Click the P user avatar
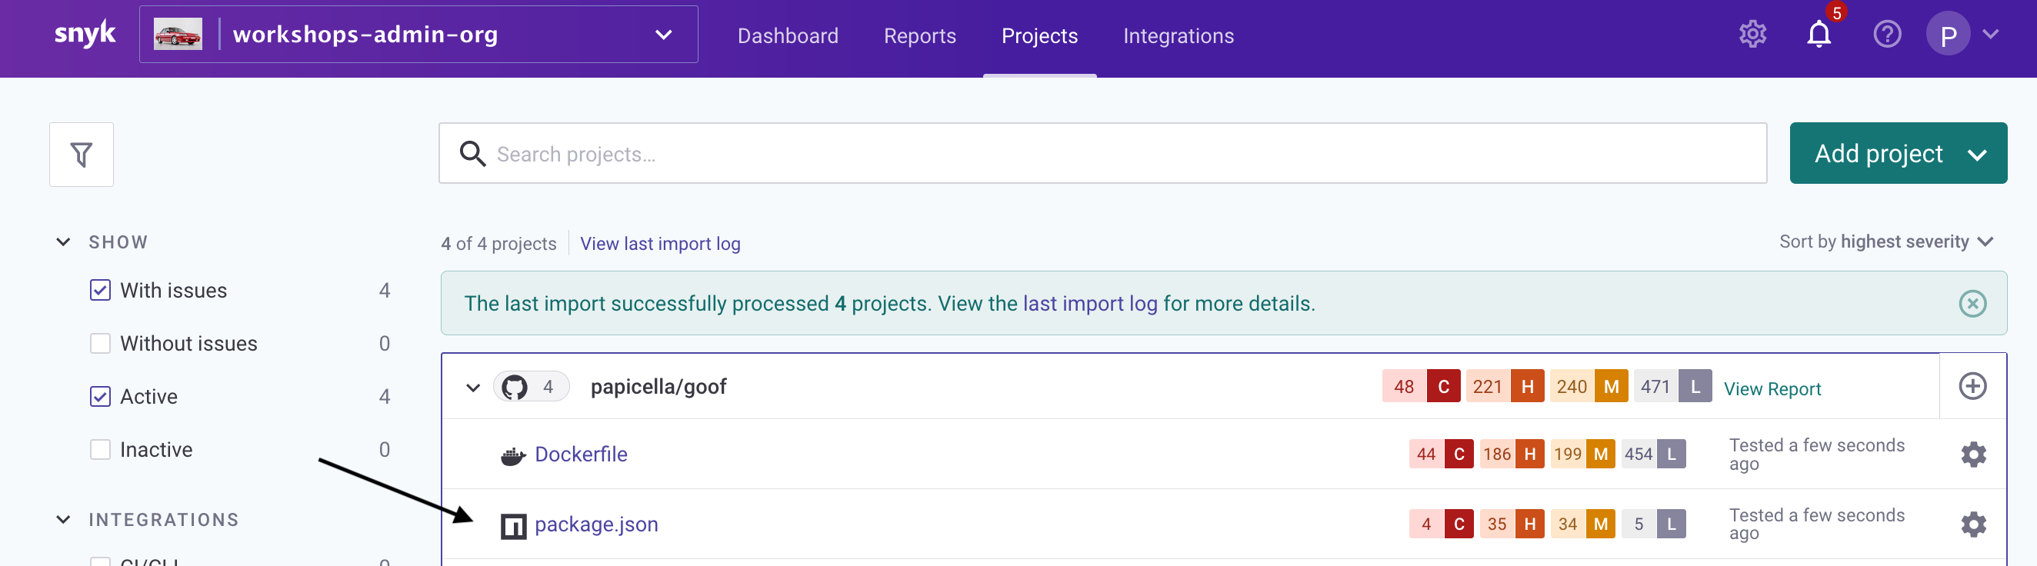The image size is (2037, 566). pyautogui.click(x=1948, y=35)
